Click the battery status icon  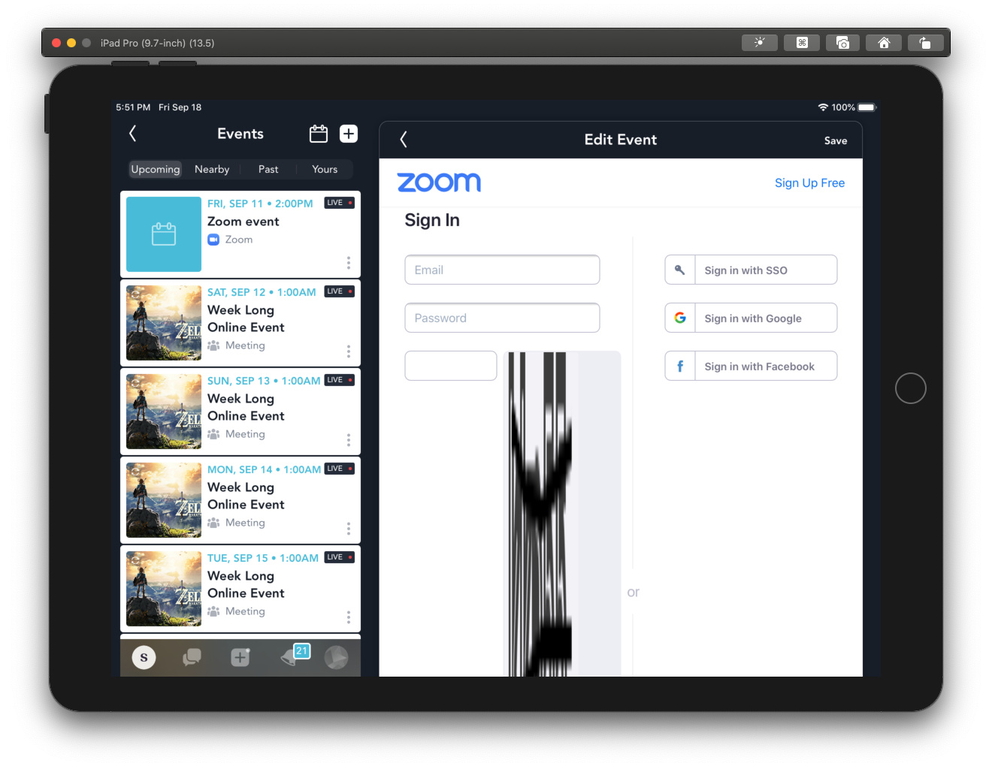[867, 107]
